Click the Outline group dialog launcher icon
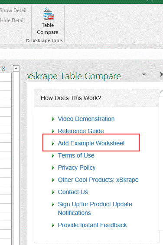The height and width of the screenshot is (245, 163). tap(28, 41)
